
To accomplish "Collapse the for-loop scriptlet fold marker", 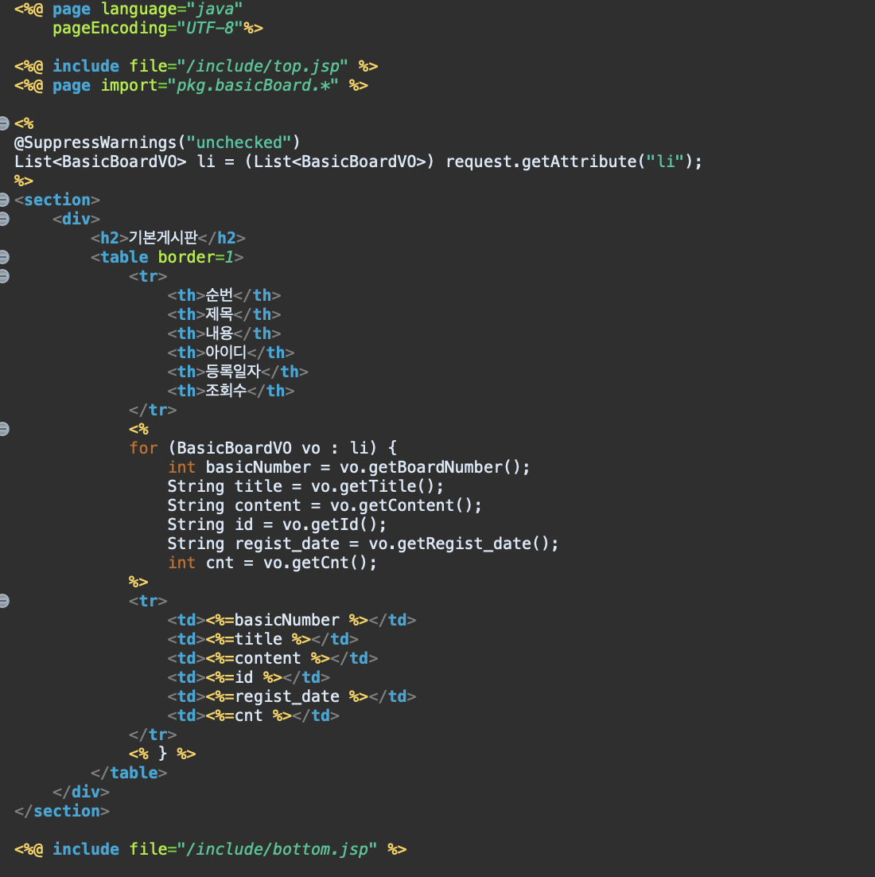I will click(4, 429).
